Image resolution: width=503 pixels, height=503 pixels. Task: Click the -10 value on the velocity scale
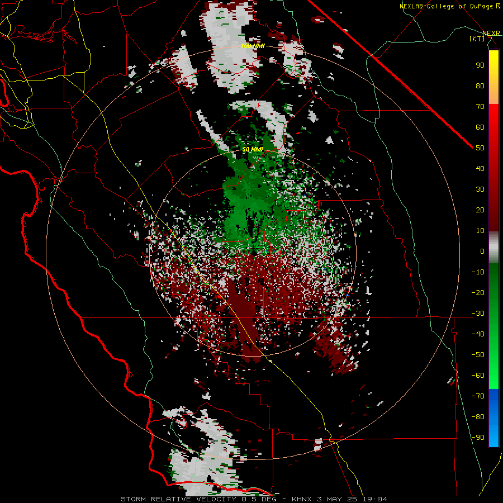[478, 272]
